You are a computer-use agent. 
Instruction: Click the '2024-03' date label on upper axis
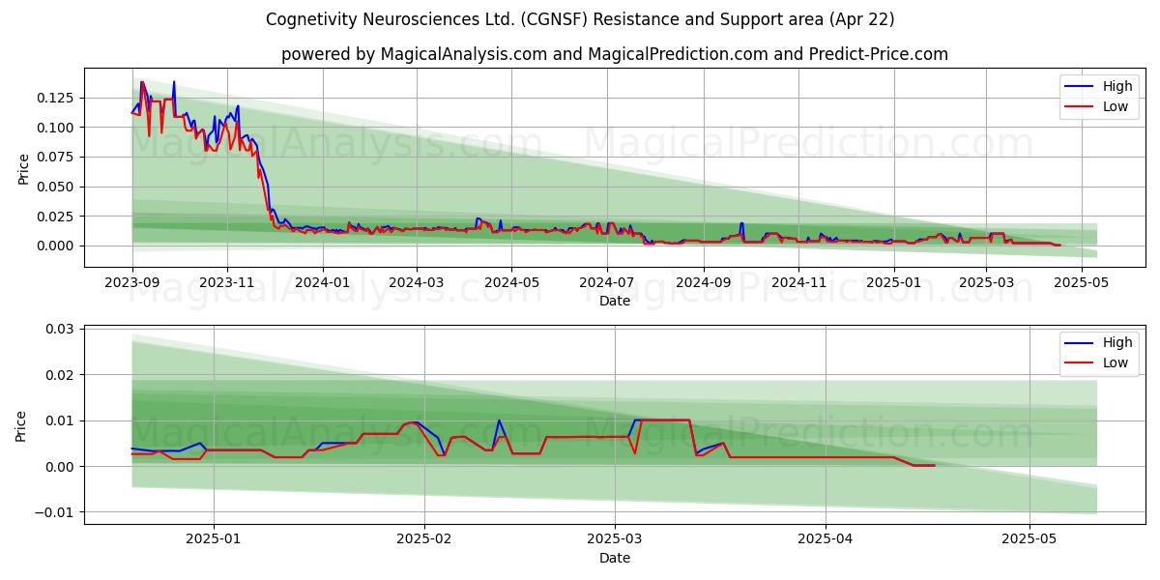[417, 282]
